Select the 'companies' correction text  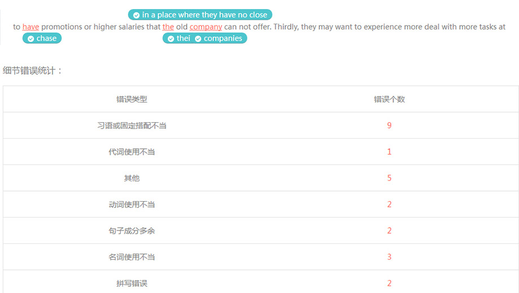click(223, 39)
